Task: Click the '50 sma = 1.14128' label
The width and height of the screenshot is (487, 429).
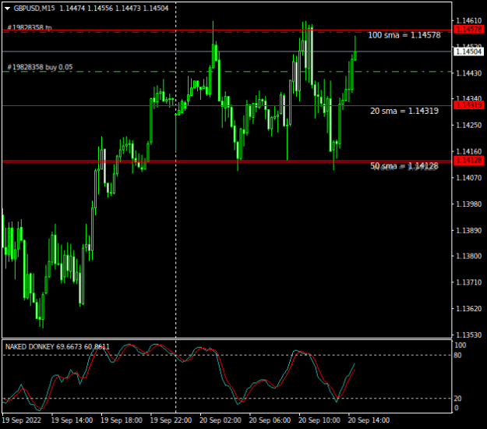Action: pos(404,166)
